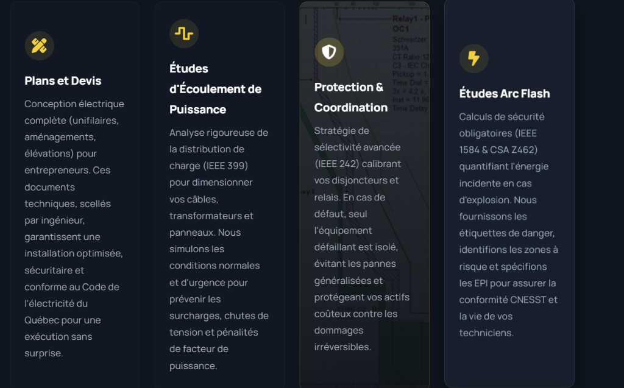
Task: Click the power flow analysis description text
Action: tap(219, 249)
